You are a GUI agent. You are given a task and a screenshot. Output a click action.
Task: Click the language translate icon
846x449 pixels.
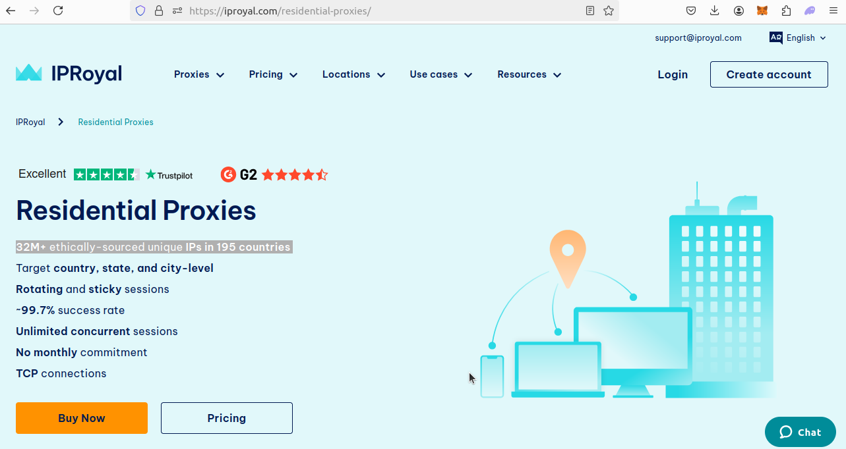pyautogui.click(x=776, y=38)
